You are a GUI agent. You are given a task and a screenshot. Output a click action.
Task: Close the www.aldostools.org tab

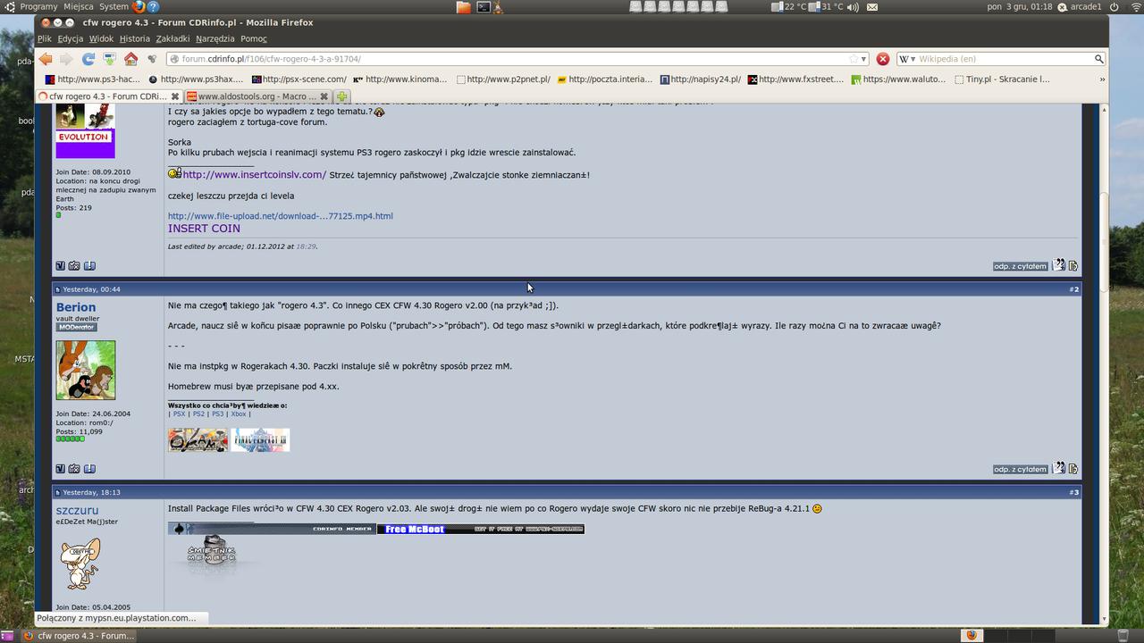coord(324,96)
